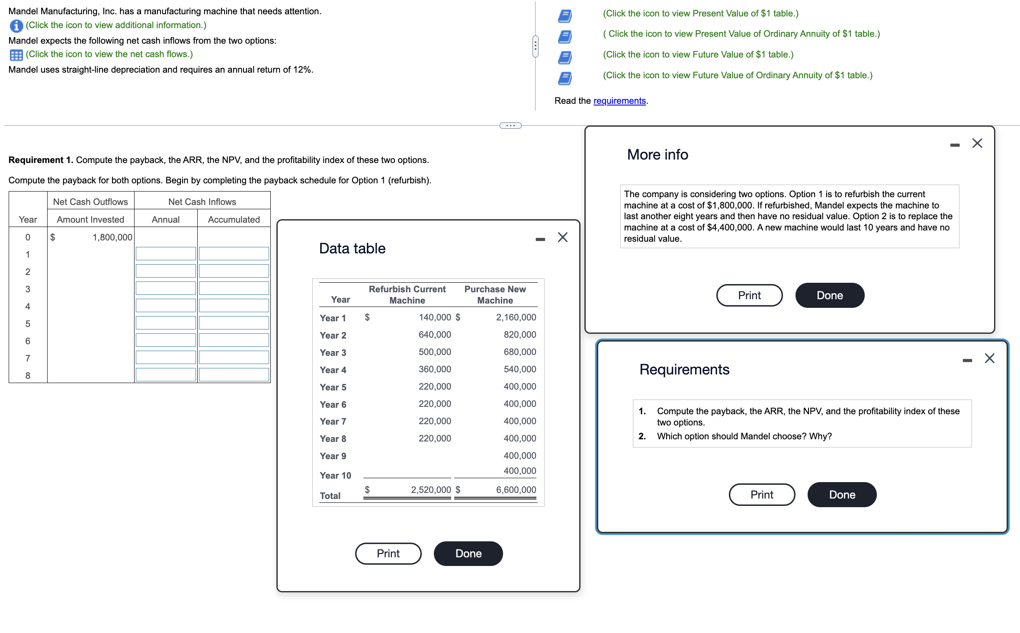
Task: Open the net cash flows grid icon
Action: pyautogui.click(x=16, y=55)
